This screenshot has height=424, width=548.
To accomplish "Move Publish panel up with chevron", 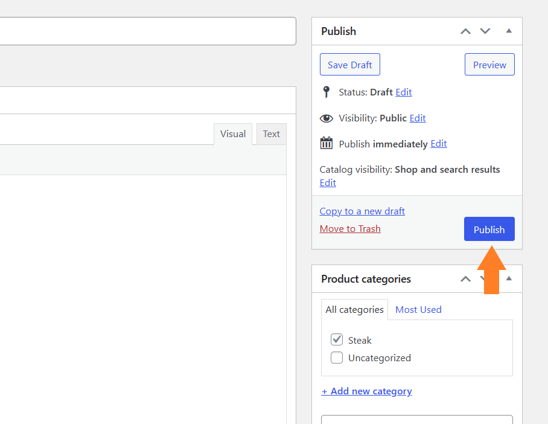I will click(x=465, y=31).
